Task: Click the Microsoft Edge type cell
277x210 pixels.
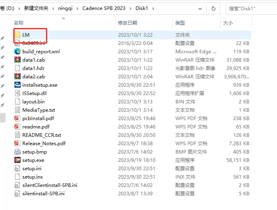Action: (196, 51)
